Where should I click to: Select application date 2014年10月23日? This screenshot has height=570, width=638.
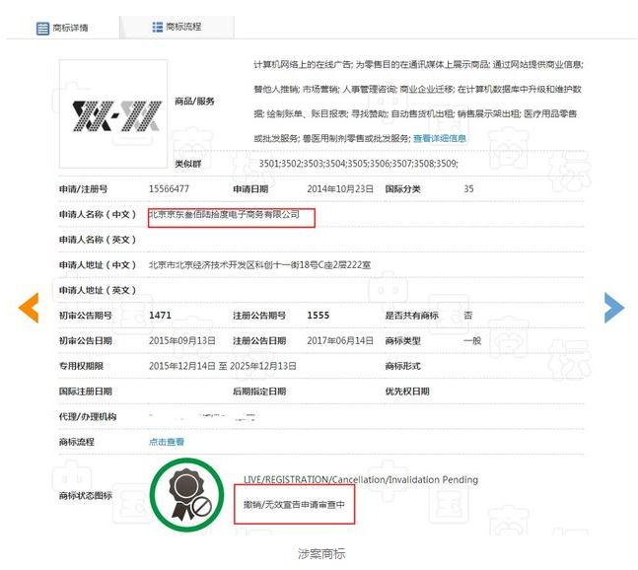click(340, 188)
